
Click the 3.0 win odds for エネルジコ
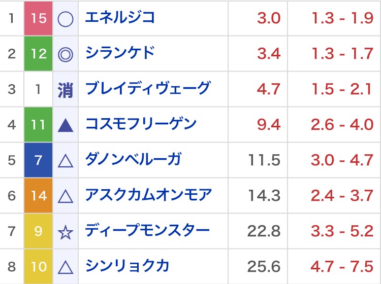269,19
